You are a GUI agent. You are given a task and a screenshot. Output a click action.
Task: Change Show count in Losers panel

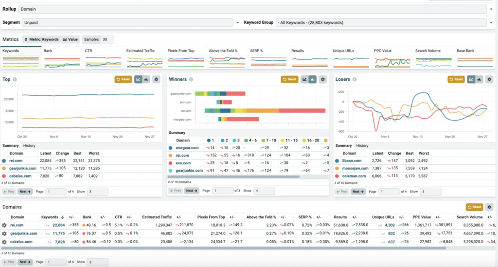click(x=431, y=192)
